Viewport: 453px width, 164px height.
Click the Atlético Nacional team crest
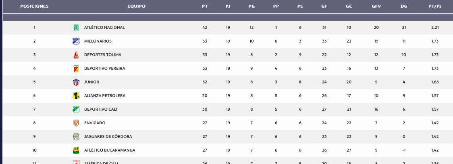(76, 28)
